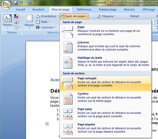This screenshot has height=139, width=158.
Task: Expand the Marges dropdown arrow
Action: tap(29, 28)
